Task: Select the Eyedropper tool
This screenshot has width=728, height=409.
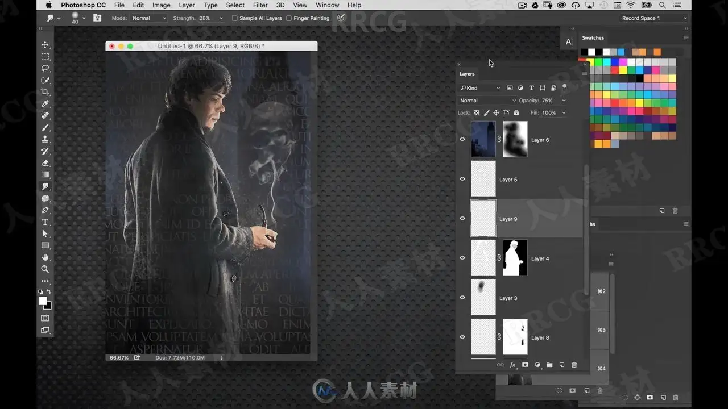Action: click(45, 104)
